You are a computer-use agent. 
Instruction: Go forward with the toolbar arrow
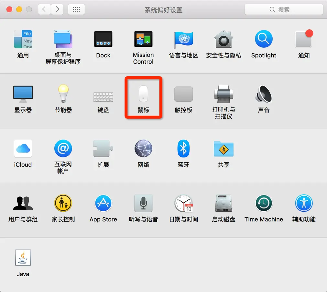point(57,9)
